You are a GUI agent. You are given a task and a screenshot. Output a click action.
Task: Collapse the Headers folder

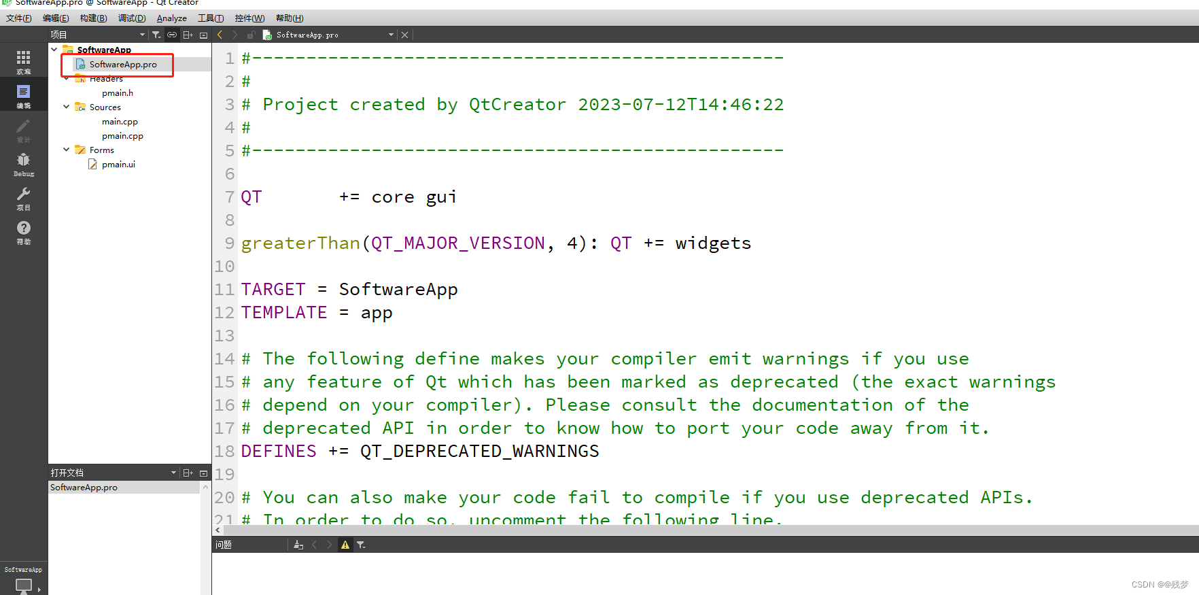66,78
